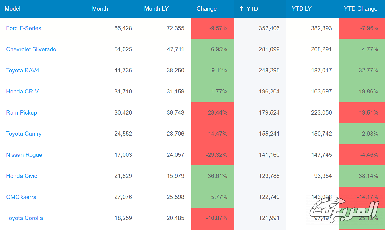Open the Toyota Corolla model link
The height and width of the screenshot is (230, 388).
24,218
